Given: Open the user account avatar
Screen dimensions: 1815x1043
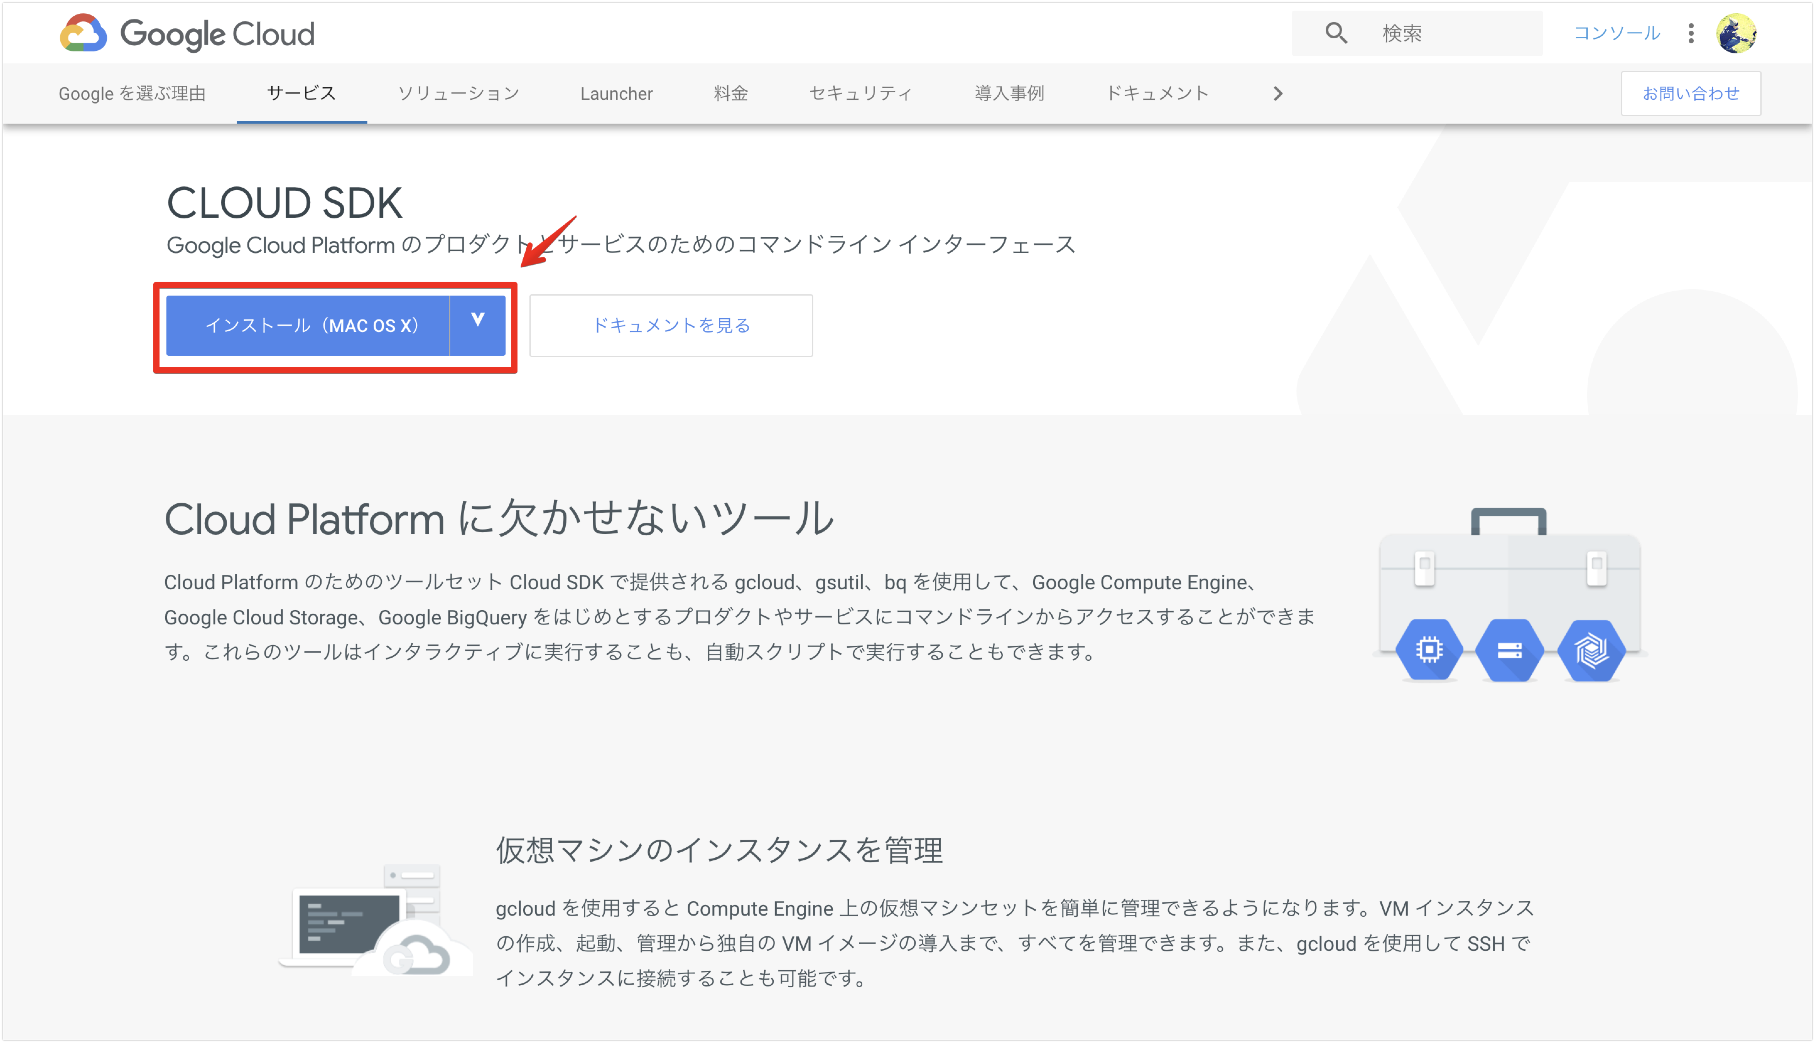Looking at the screenshot, I should pyautogui.click(x=1736, y=33).
